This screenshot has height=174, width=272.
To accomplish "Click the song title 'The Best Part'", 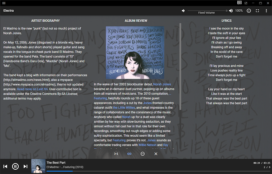I will 56,163.
